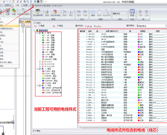Toggle checkbox for group 1 液压
The height and width of the screenshot is (135, 167).
[40, 69]
